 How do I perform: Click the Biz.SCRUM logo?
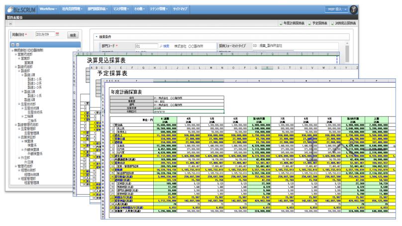21,10
